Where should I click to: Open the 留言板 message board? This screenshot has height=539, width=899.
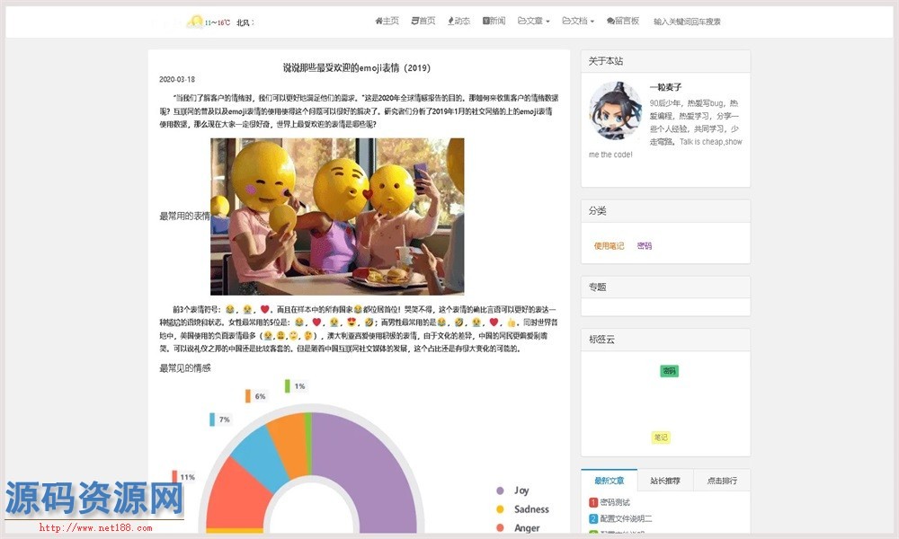pos(623,22)
